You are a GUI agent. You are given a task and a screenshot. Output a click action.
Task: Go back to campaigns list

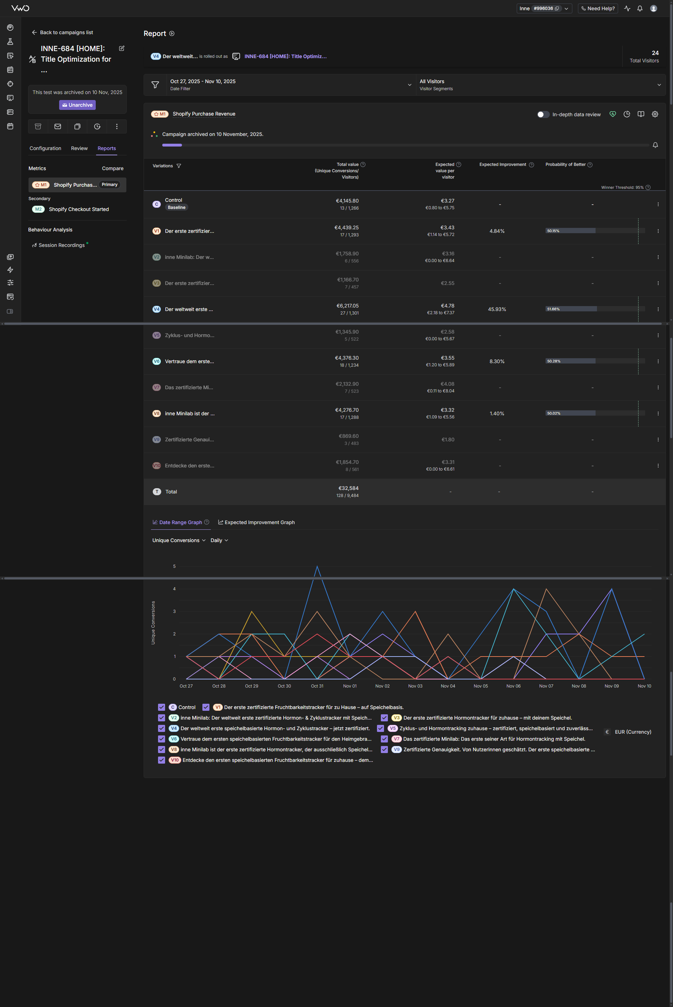point(62,33)
